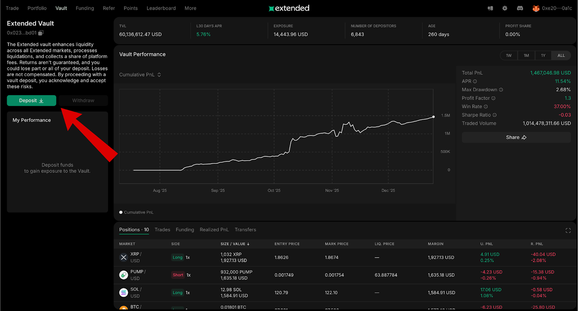578x311 pixels.
Task: Select the 1Y time range
Action: click(x=543, y=56)
